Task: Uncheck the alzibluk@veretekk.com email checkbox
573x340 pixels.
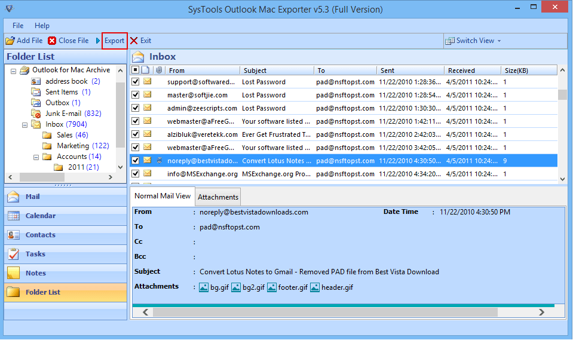Action: [x=135, y=134]
